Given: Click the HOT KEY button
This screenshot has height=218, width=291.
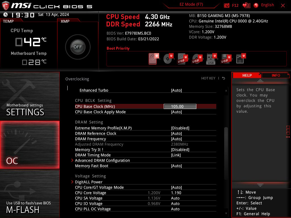Looking at the screenshot, I should 208,78.
